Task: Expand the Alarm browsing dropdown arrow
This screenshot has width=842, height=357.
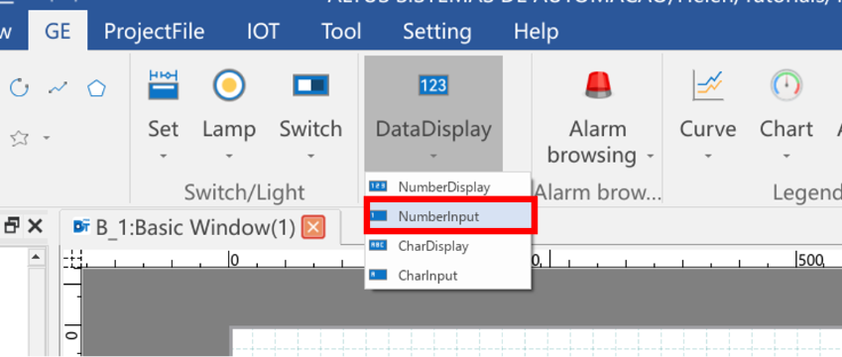Action: coord(651,157)
